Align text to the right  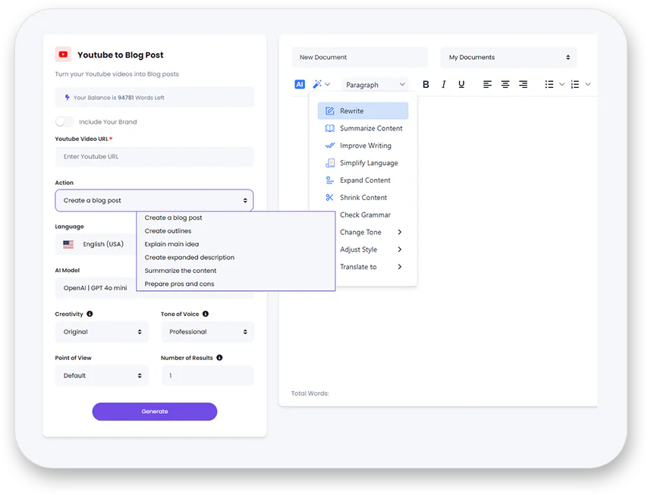(523, 84)
